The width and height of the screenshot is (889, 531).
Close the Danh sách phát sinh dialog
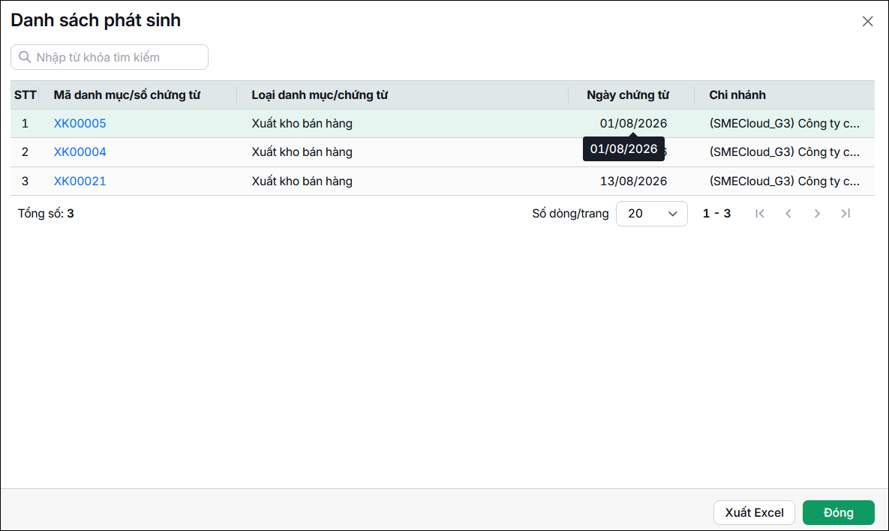[867, 22]
